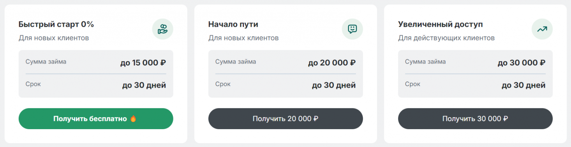The height and width of the screenshot is (147, 571).
Task: Click до 30 дней term in Увеличенный доступ card
Action: pyautogui.click(x=523, y=85)
